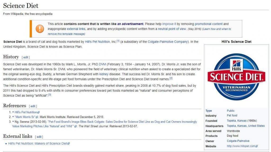The width and height of the screenshot is (271, 152).
Task: Jump back via caret of reference 1
Action: [13, 112]
